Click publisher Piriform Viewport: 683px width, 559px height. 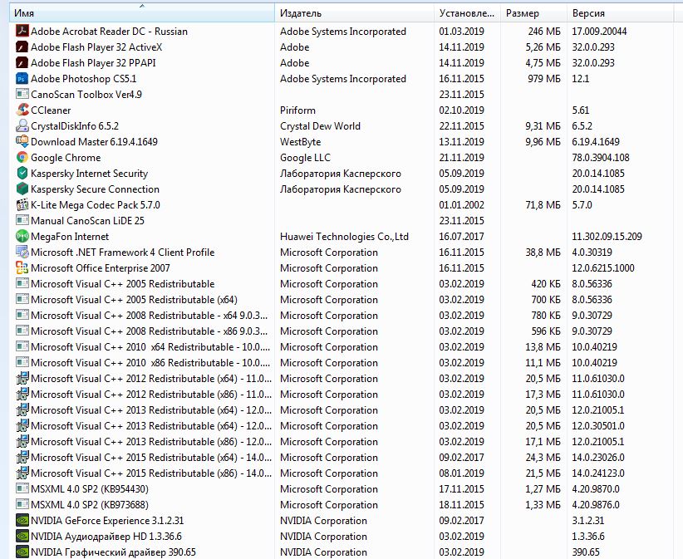(298, 110)
